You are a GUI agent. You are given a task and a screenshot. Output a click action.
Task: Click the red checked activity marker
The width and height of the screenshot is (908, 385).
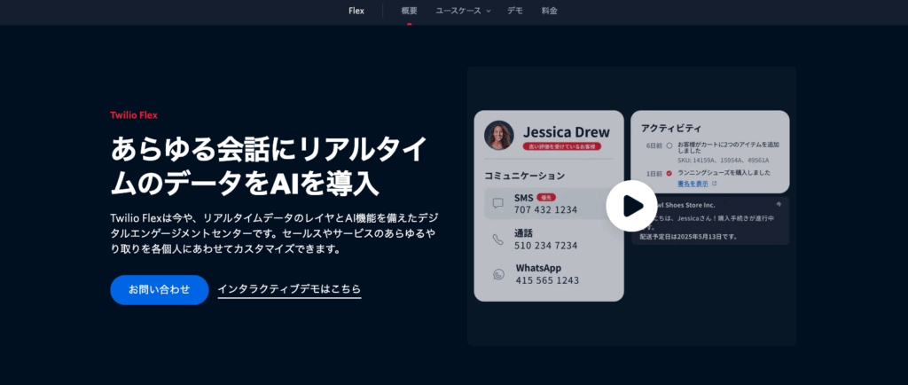coord(669,172)
